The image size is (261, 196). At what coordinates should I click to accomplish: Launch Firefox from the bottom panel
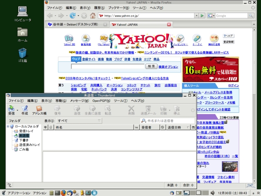[x=64, y=193]
